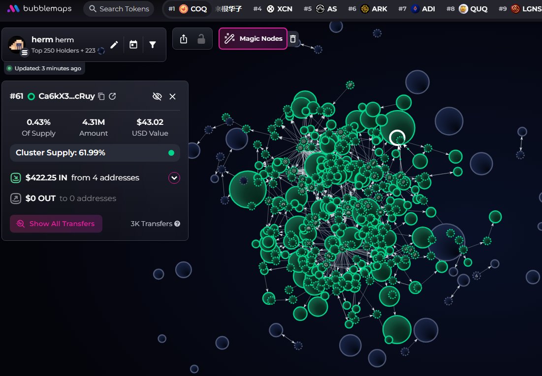Click the Show All Transfers button
Image resolution: width=542 pixels, height=376 pixels.
click(x=56, y=224)
